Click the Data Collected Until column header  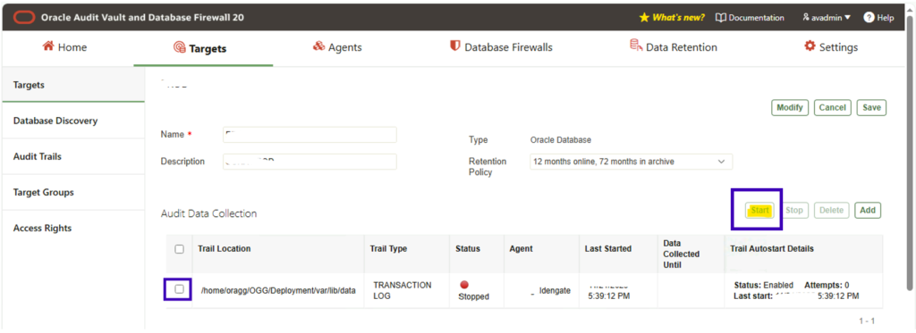click(682, 254)
